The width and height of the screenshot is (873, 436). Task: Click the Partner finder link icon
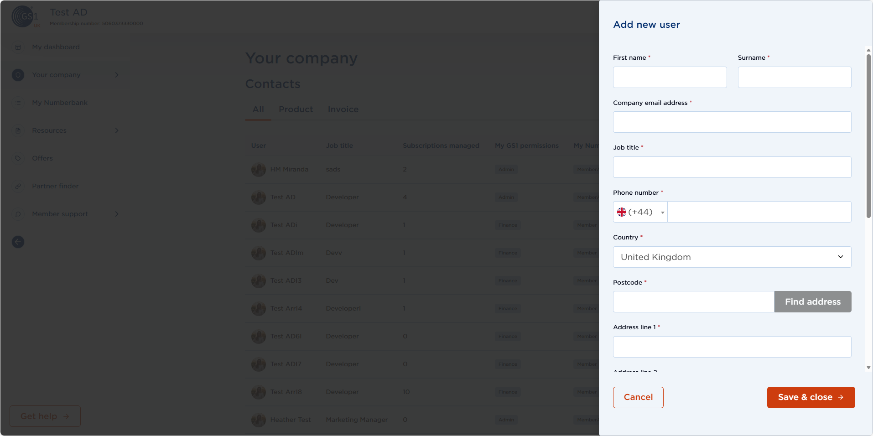pyautogui.click(x=18, y=186)
